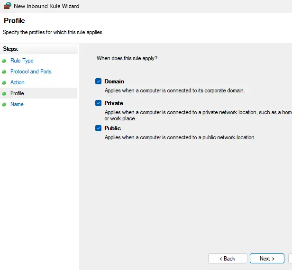This screenshot has width=292, height=270.
Task: Click the bold Private label text
Action: tap(114, 103)
